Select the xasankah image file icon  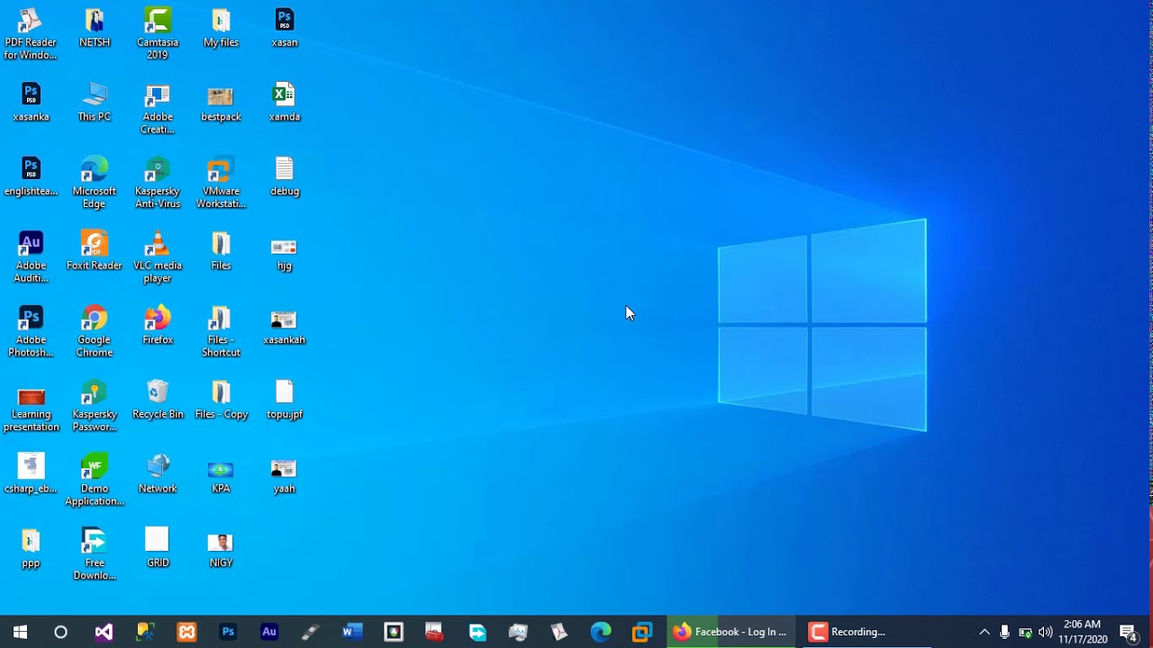tap(285, 327)
